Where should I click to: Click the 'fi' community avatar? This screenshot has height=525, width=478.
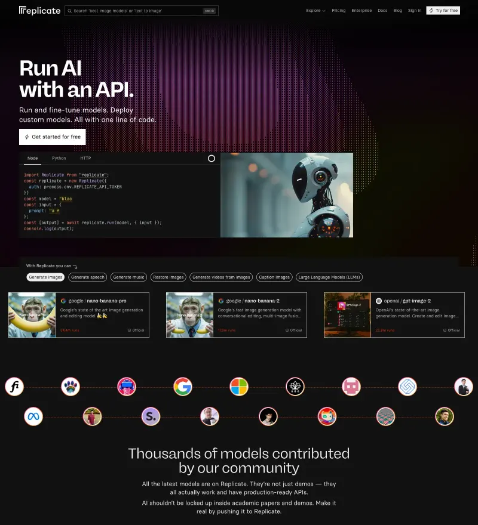[x=14, y=387]
